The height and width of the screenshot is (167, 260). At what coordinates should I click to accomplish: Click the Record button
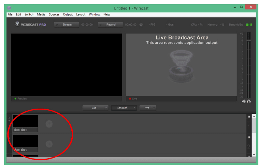[x=110, y=25]
